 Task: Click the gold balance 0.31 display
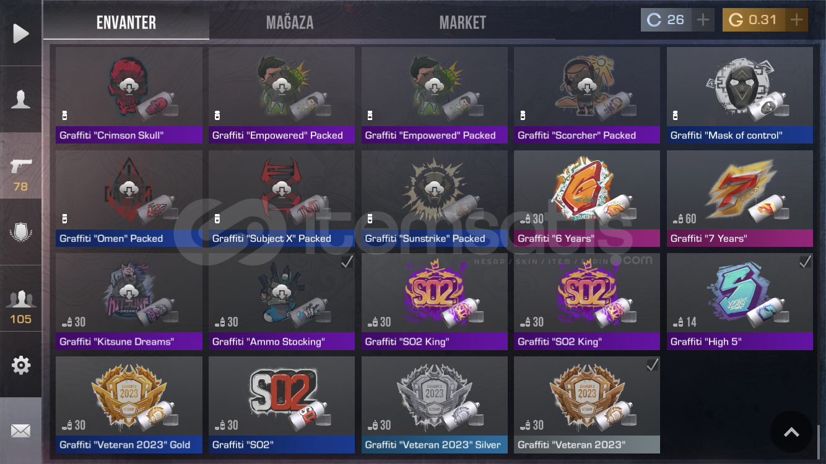(754, 20)
